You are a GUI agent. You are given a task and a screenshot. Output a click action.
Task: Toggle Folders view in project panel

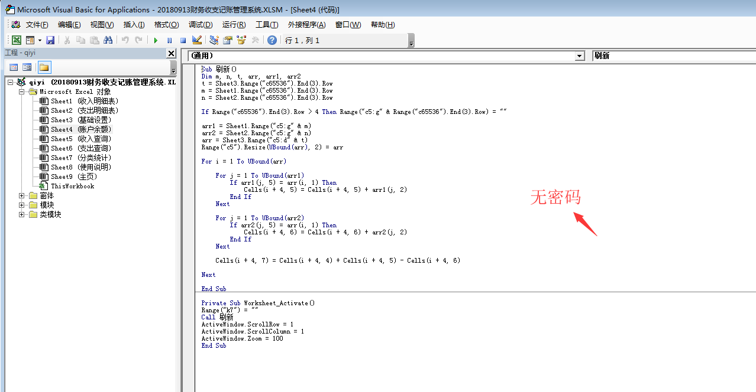[44, 67]
